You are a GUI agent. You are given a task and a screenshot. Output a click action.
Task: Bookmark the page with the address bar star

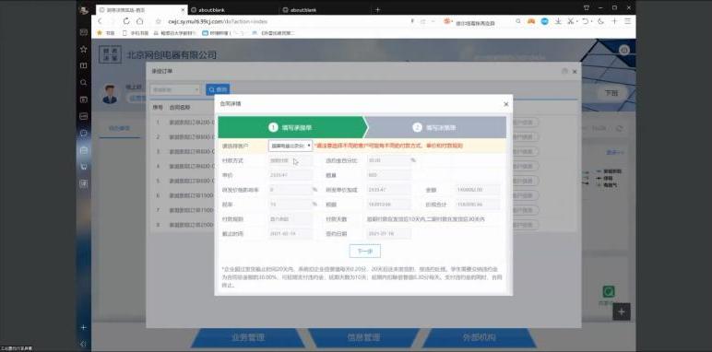click(x=158, y=21)
